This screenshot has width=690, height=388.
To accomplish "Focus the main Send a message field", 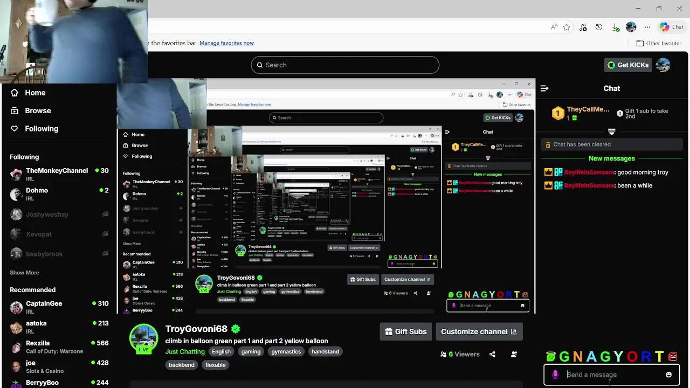I will point(612,375).
